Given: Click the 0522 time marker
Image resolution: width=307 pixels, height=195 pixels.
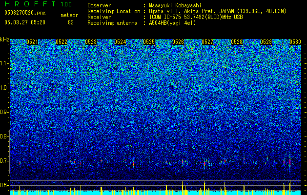Looking at the screenshot, I should point(61,42).
